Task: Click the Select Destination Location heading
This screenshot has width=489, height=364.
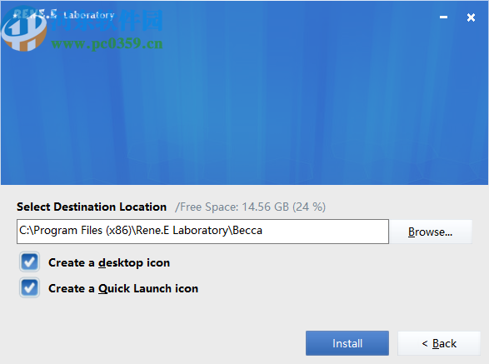Action: coord(92,207)
